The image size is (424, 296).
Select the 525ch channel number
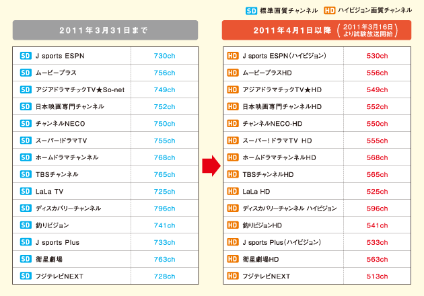pos(377,192)
